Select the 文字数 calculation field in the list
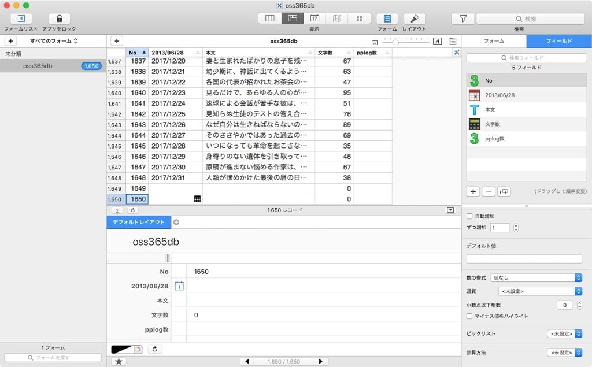 527,124
